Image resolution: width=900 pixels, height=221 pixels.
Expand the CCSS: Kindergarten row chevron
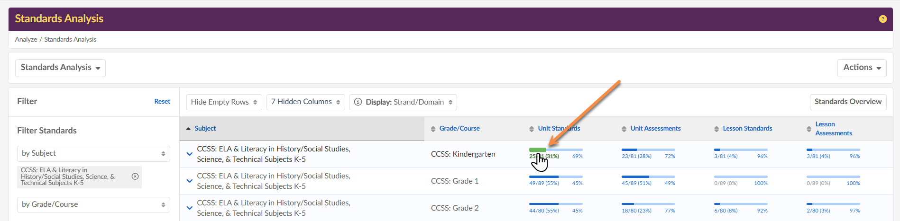190,154
